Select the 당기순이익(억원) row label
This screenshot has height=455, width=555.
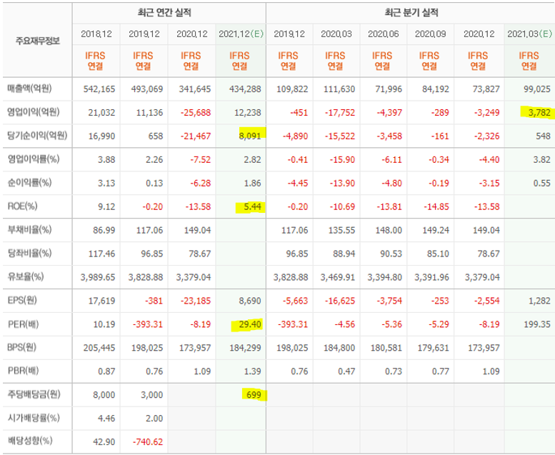(37, 136)
